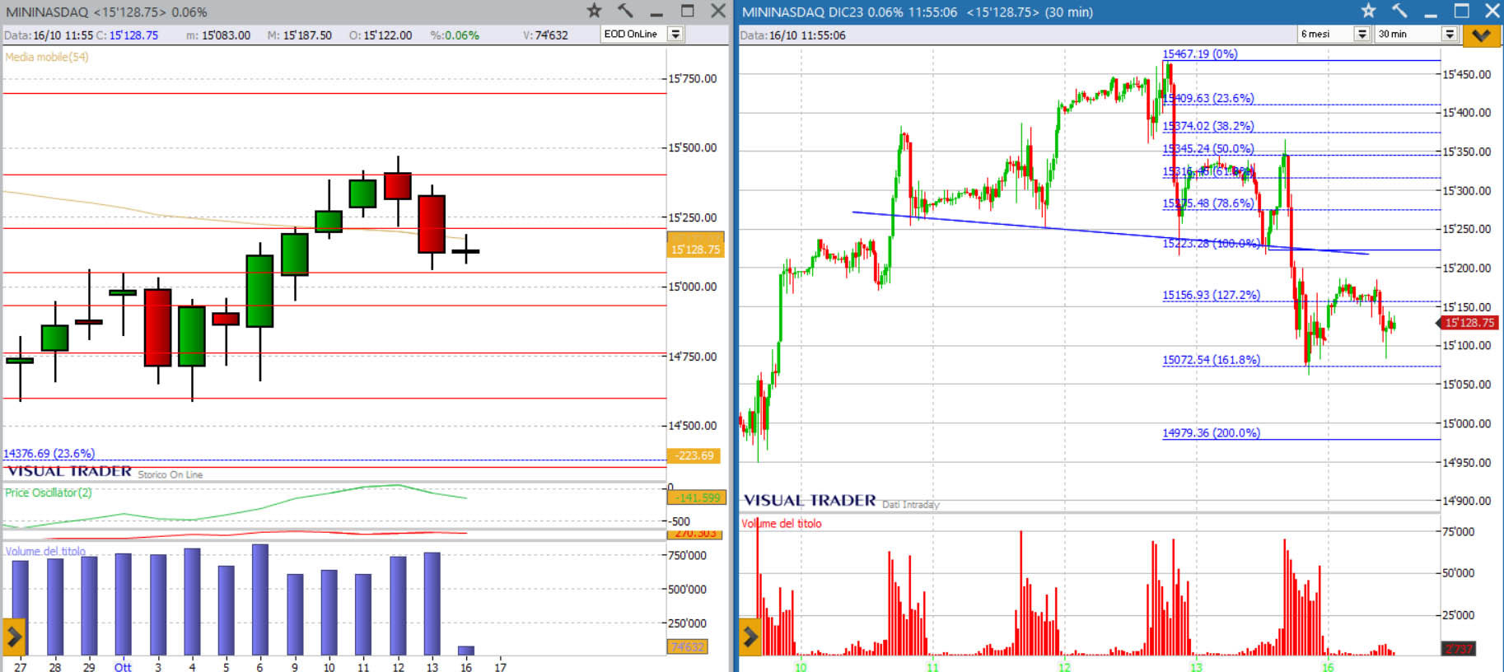Viewport: 1504px width, 672px height.
Task: Click the M: 15'187.50 high value
Action: (x=299, y=35)
